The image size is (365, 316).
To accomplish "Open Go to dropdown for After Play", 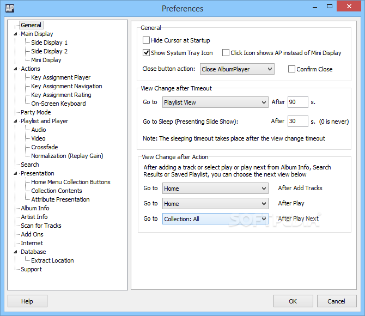I will [215, 204].
